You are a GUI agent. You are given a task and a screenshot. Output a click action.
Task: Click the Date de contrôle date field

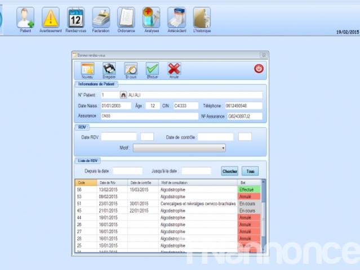[x=216, y=137]
